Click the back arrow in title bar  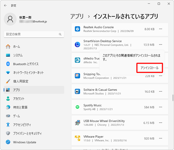point(5,6)
